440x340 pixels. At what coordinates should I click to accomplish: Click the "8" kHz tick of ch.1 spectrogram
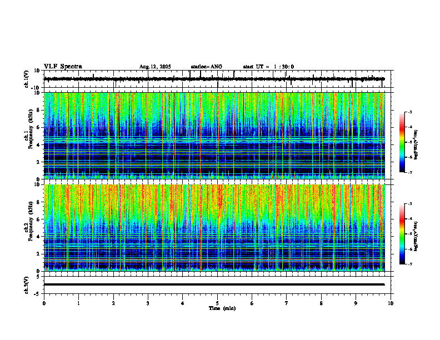click(39, 110)
